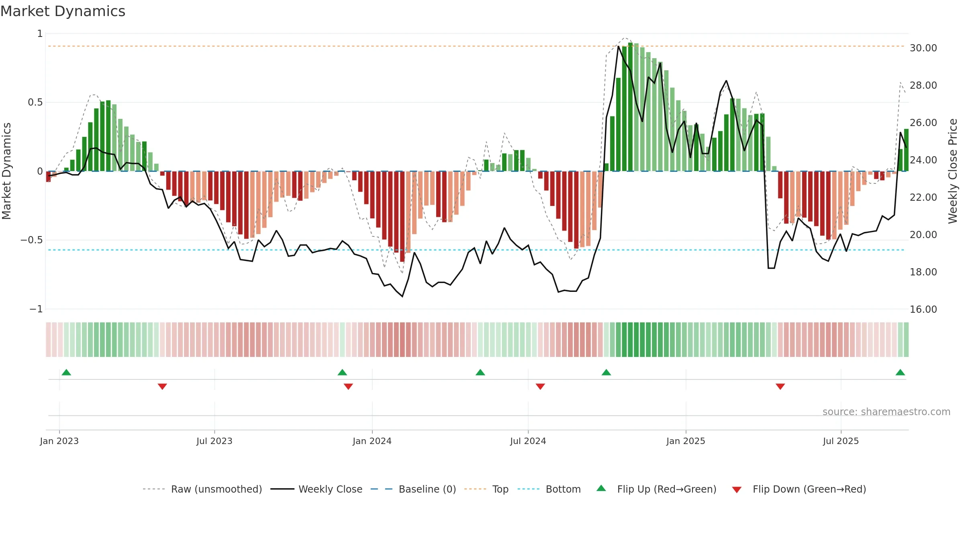This screenshot has width=964, height=542.
Task: Click the Jul 2023 x-axis label
Action: (x=214, y=441)
